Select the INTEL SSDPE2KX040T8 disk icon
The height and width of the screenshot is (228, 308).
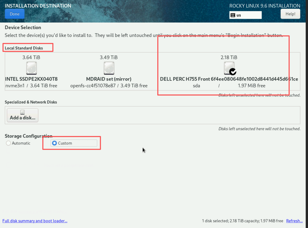tap(31, 68)
